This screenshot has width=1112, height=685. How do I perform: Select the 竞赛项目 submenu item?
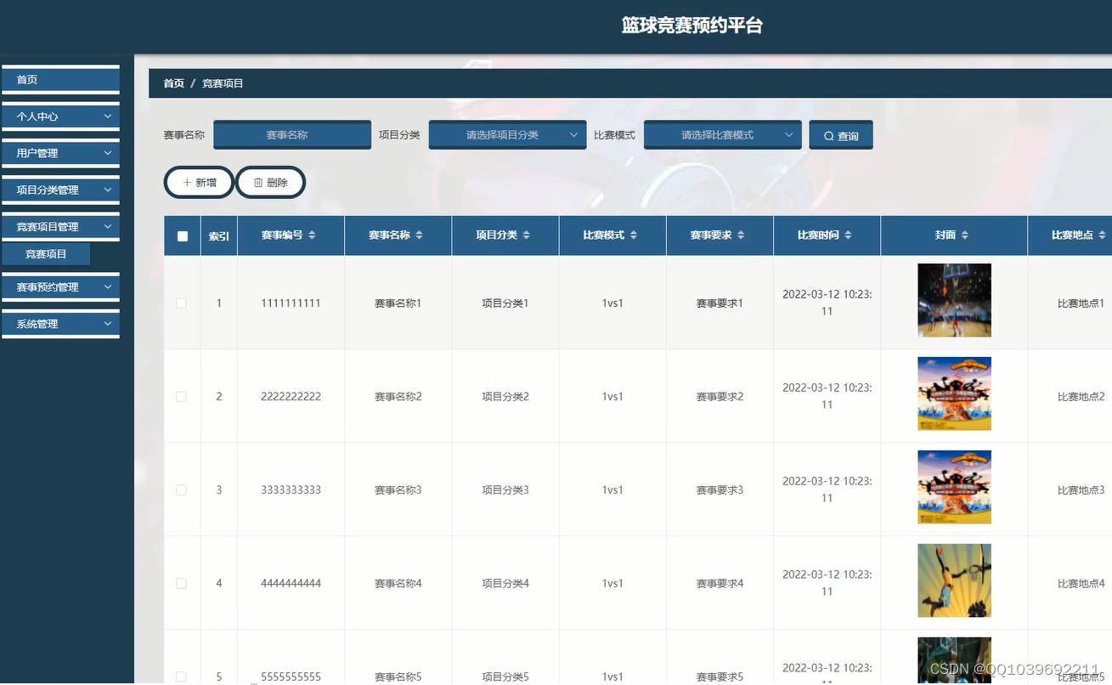click(x=46, y=254)
